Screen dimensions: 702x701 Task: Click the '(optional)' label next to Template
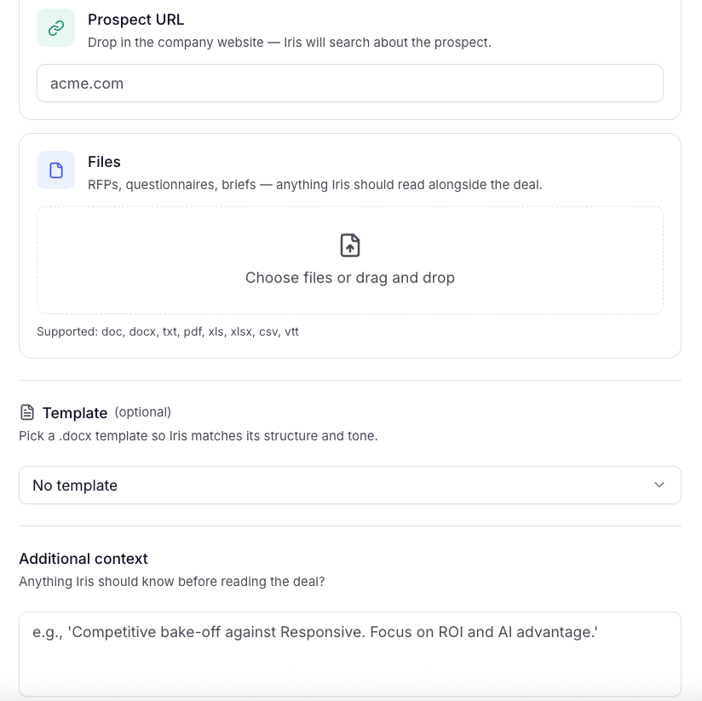coord(143,412)
